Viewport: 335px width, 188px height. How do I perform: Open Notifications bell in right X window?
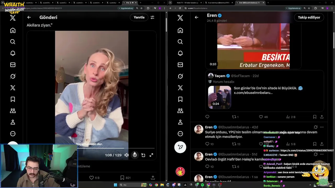click(180, 53)
